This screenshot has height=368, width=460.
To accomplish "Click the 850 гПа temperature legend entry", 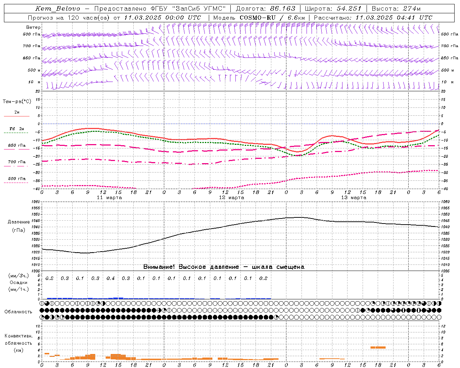I will (x=17, y=146).
